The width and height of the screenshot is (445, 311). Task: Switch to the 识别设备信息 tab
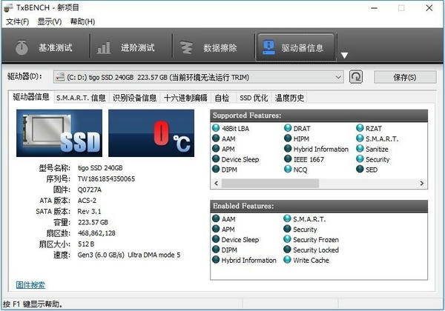pos(134,98)
